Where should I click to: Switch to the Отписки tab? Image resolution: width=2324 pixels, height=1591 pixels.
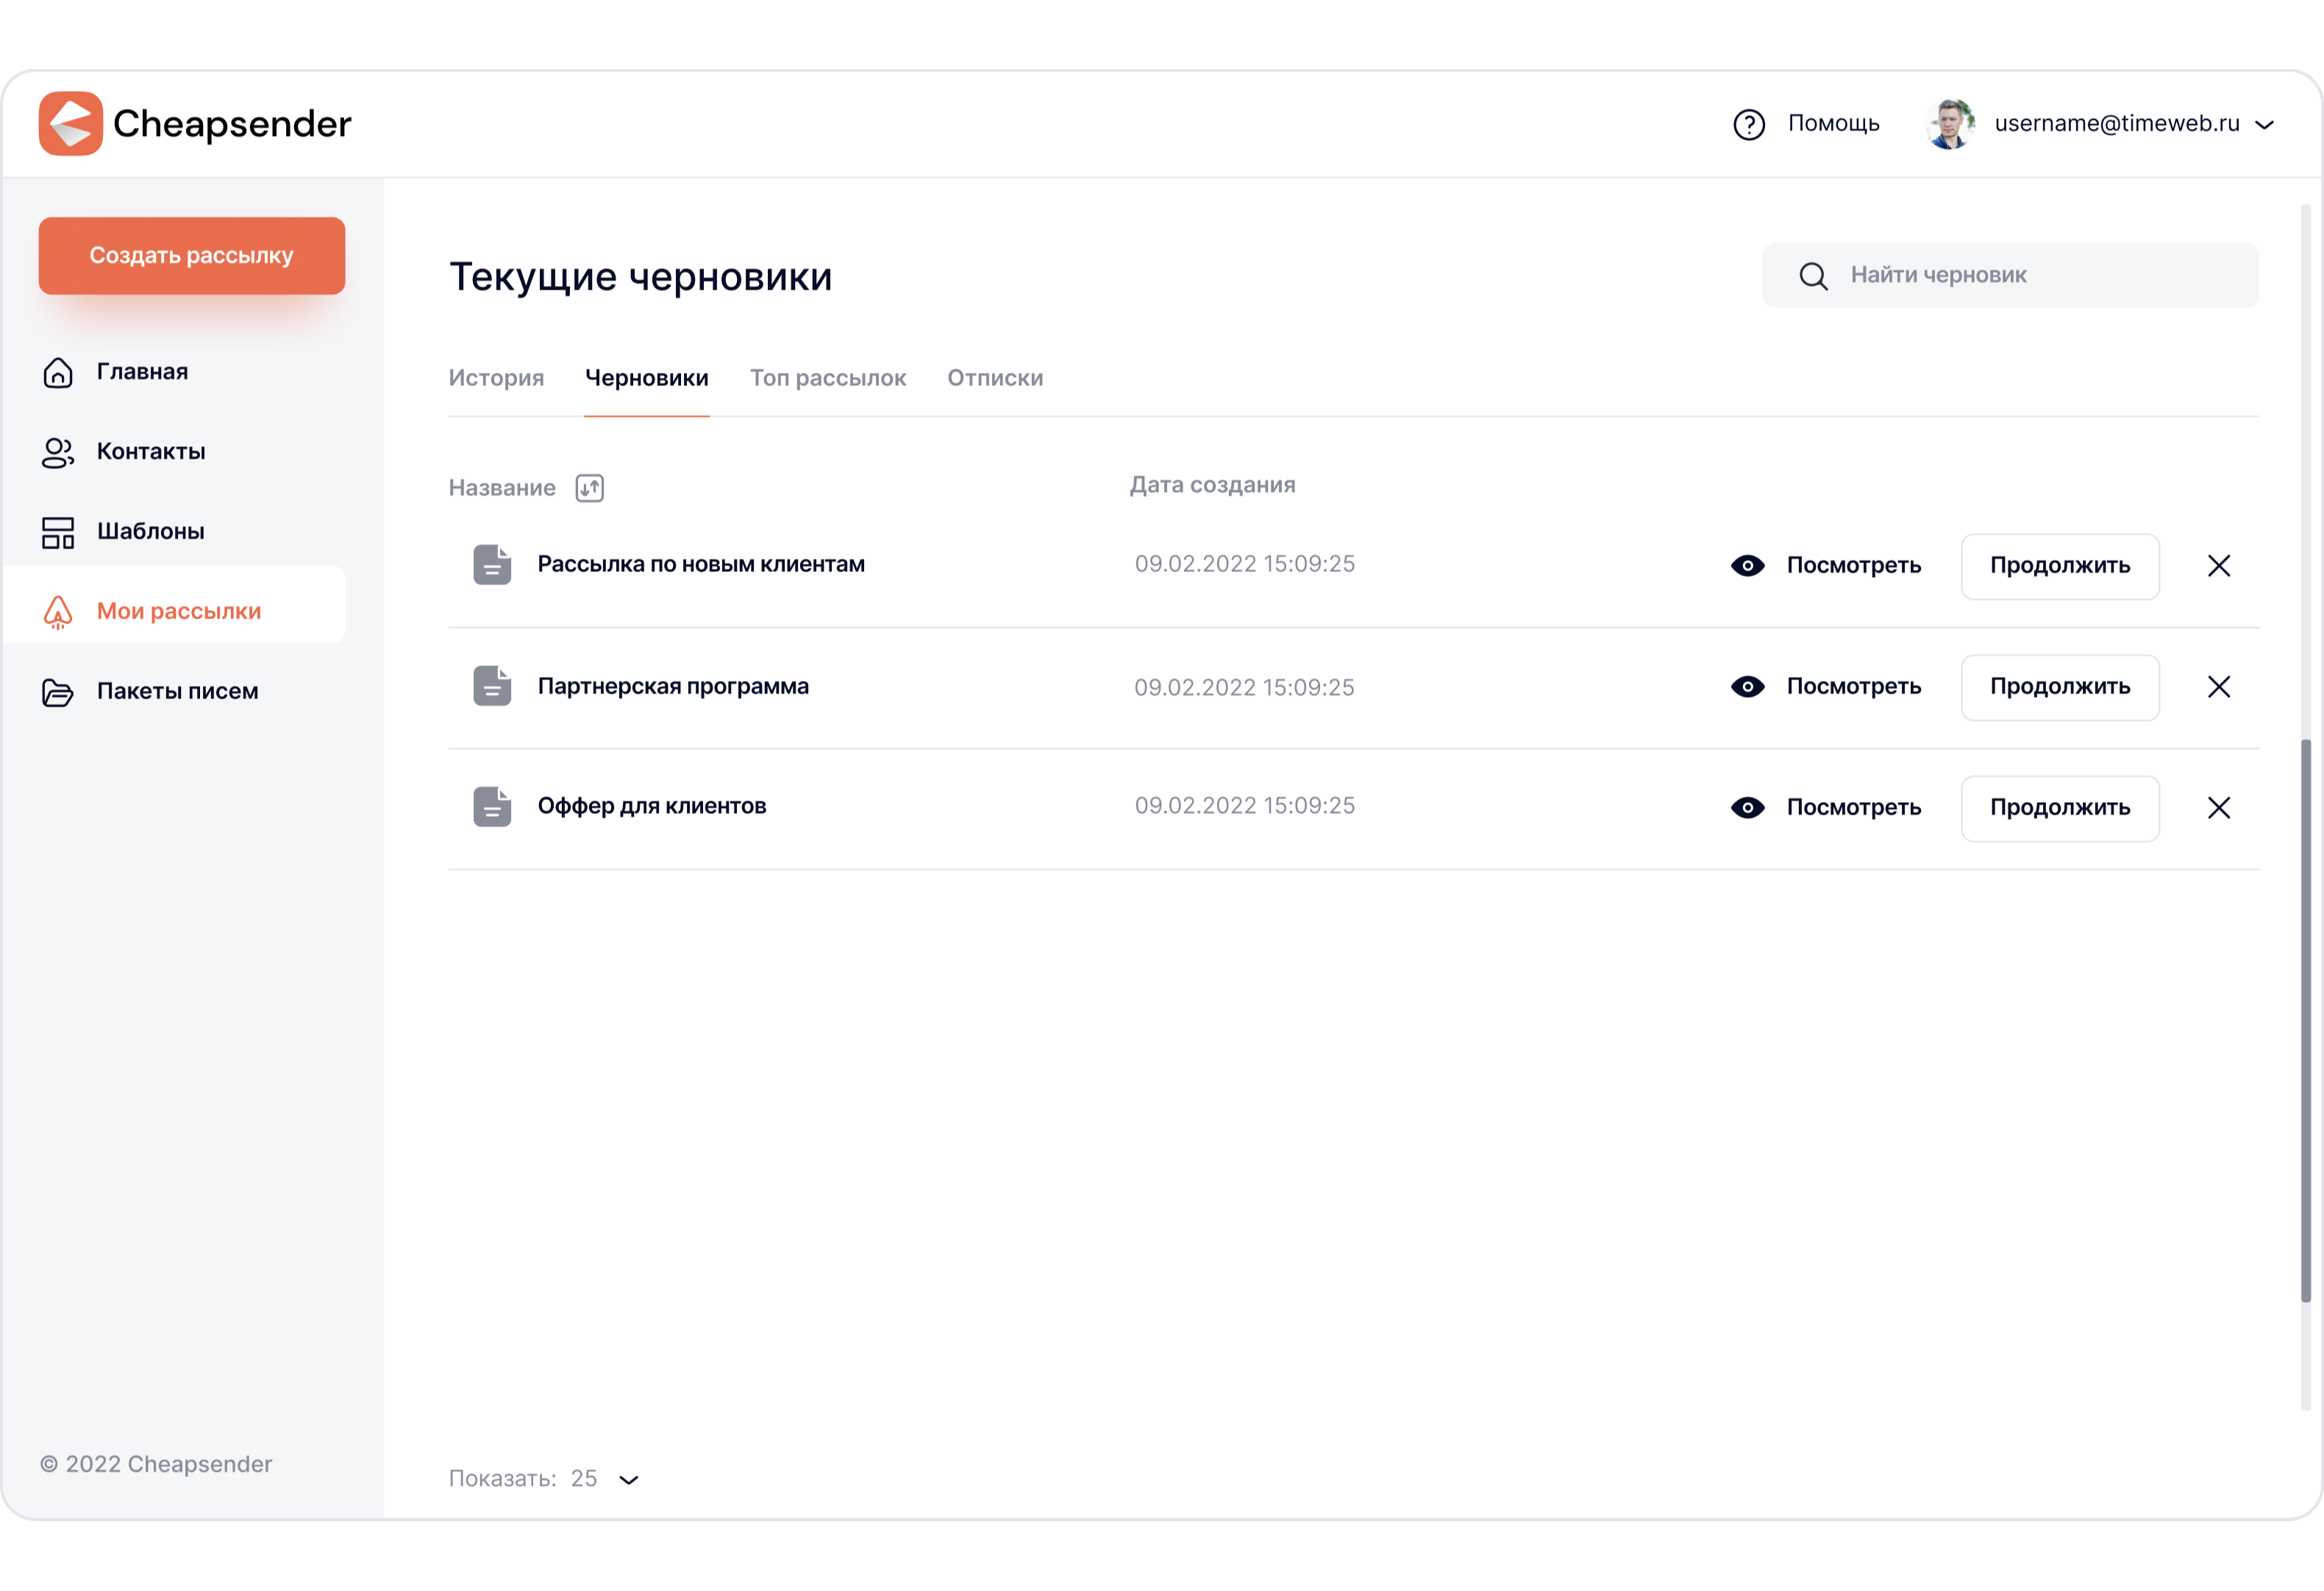[x=995, y=378]
